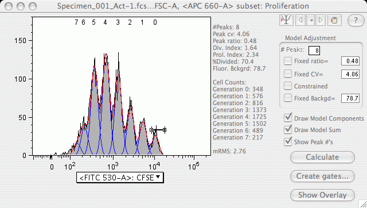Click the 'Peak cv: 4.06' statistic

pos(231,34)
